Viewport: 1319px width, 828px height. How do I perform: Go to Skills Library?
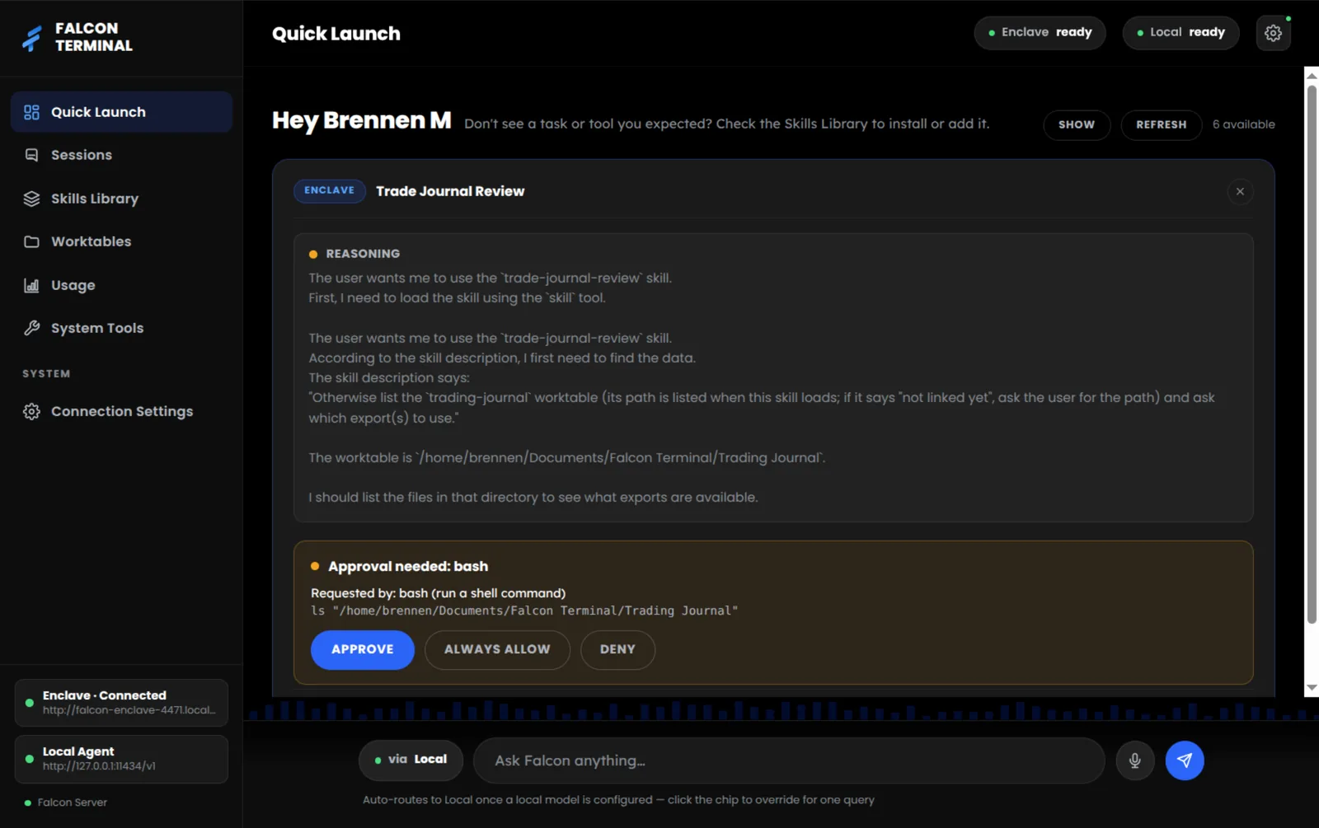pos(121,199)
